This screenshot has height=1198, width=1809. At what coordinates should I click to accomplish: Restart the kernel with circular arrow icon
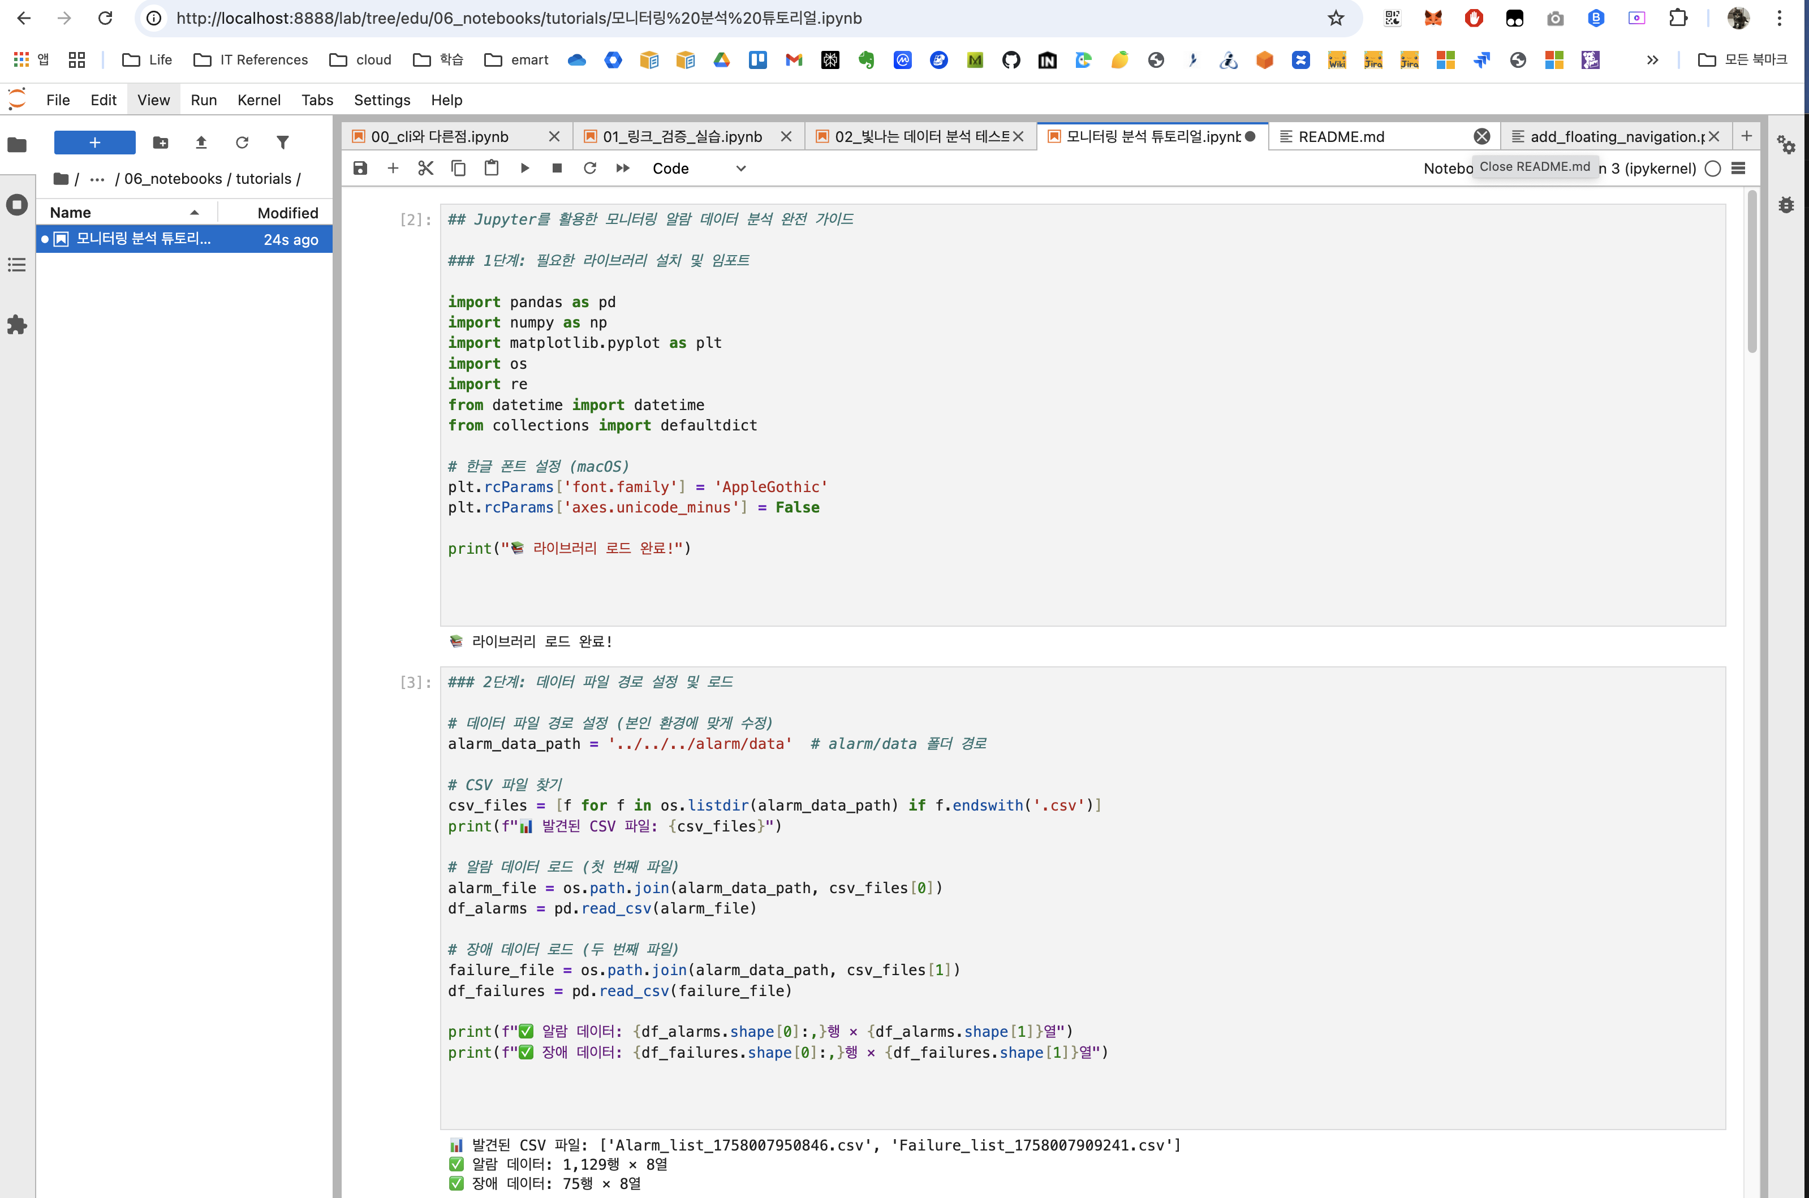[590, 168]
